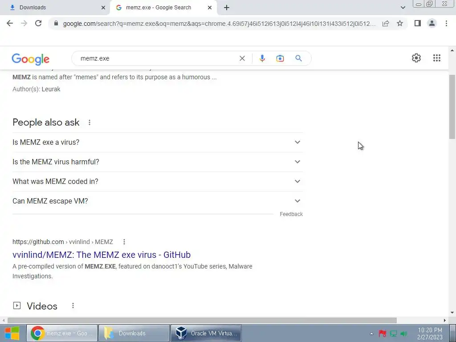Show hidden system tray icons
Image resolution: width=456 pixels, height=342 pixels.
pyautogui.click(x=371, y=334)
